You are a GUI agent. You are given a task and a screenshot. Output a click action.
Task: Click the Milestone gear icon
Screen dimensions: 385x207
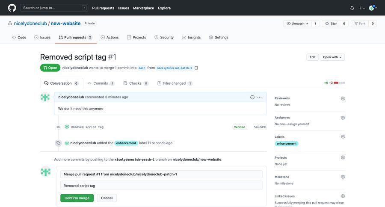tap(343, 177)
